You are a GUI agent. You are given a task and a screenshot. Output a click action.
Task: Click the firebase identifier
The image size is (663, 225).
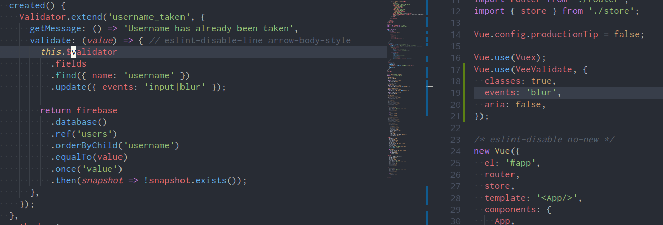(97, 110)
